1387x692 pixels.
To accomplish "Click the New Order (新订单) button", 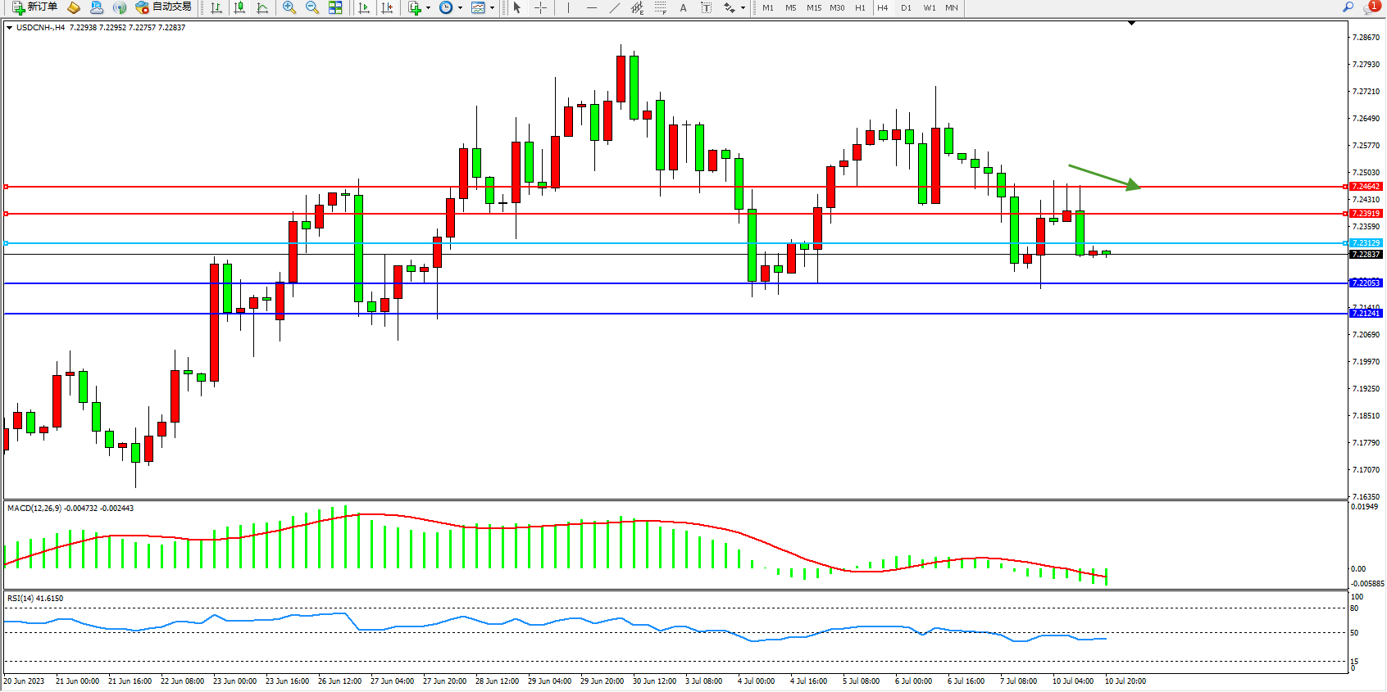I will 34,7.
